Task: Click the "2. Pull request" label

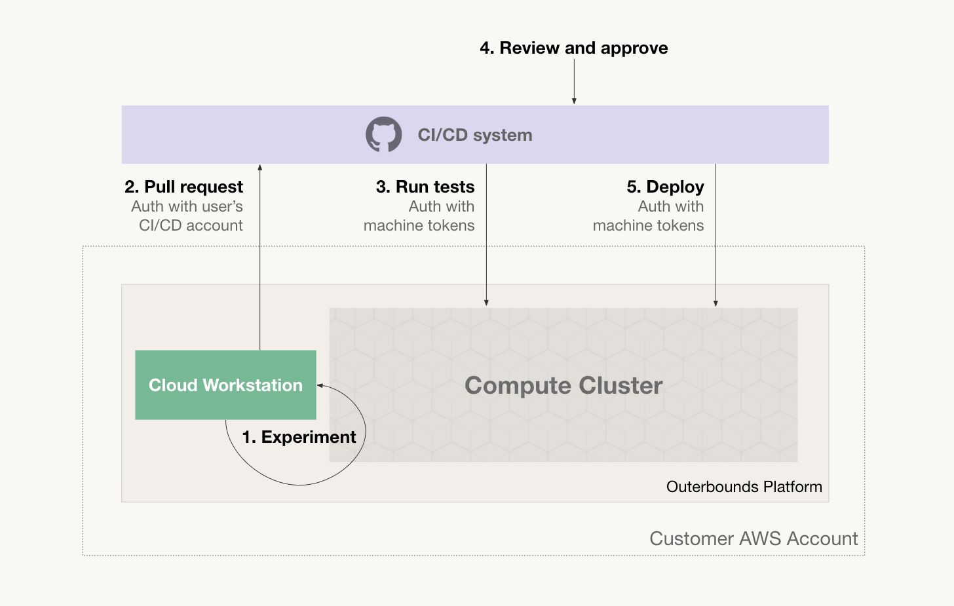Action: coord(184,187)
